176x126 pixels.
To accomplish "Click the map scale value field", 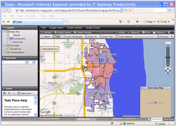I will [86, 119].
